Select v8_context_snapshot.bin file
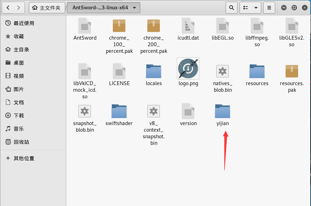This screenshot has width=311, height=206. coord(154,125)
